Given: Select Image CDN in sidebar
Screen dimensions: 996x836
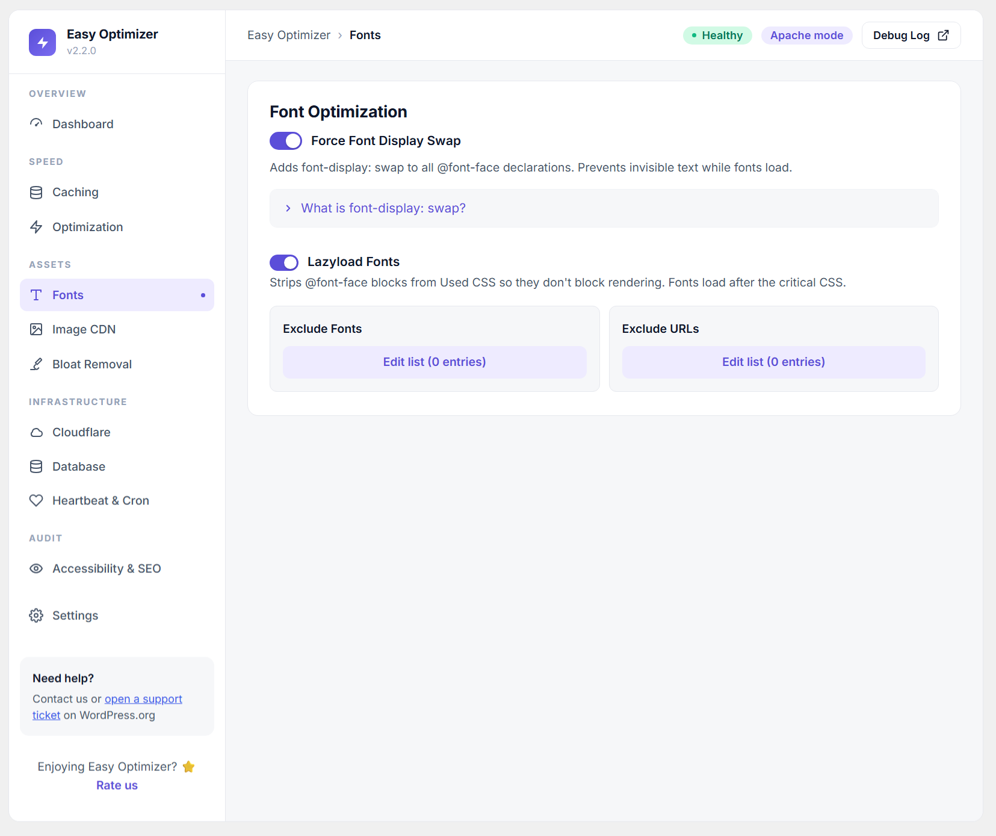Looking at the screenshot, I should [117, 329].
